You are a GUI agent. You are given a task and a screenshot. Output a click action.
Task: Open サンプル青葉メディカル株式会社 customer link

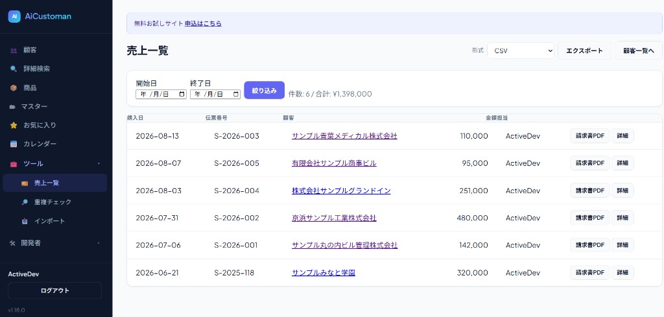click(344, 136)
